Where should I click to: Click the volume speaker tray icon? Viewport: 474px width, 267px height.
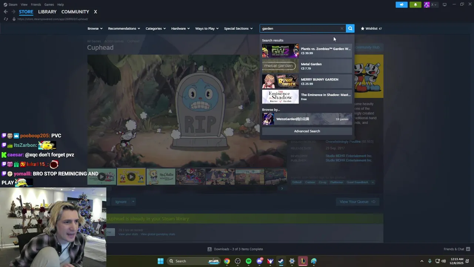(444, 261)
